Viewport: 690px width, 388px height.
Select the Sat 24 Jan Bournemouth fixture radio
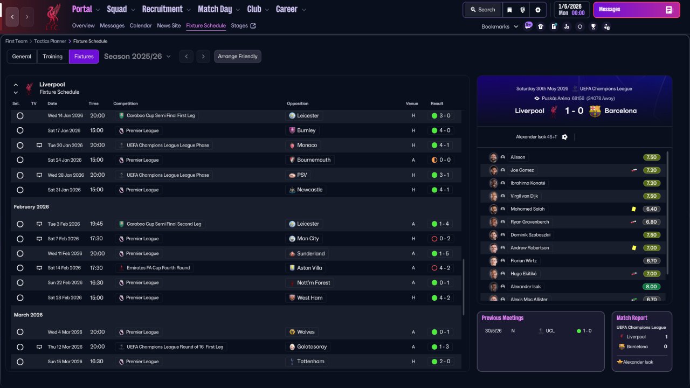(x=20, y=160)
